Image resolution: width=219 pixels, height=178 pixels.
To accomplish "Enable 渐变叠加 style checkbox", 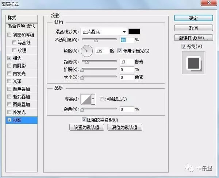I will click(9, 96).
